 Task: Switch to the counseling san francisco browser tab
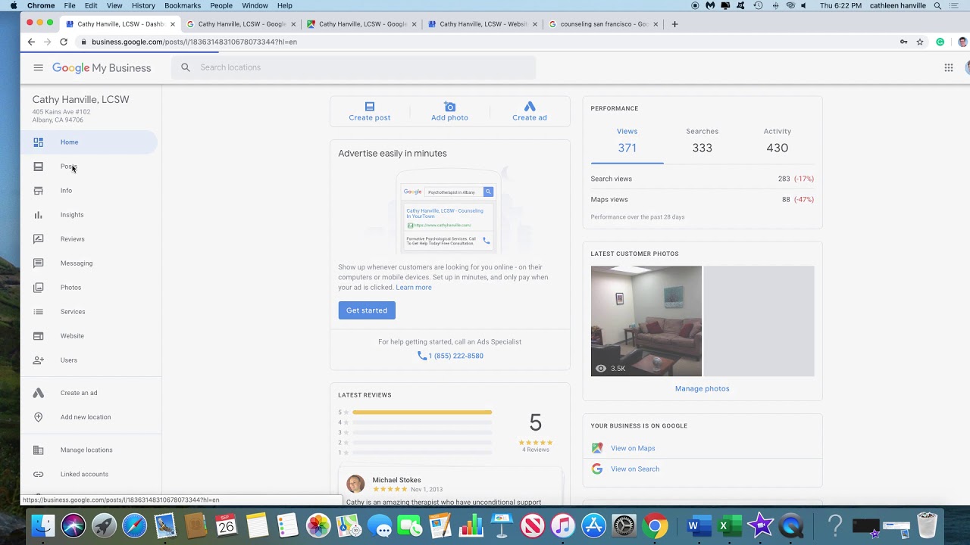pos(603,24)
